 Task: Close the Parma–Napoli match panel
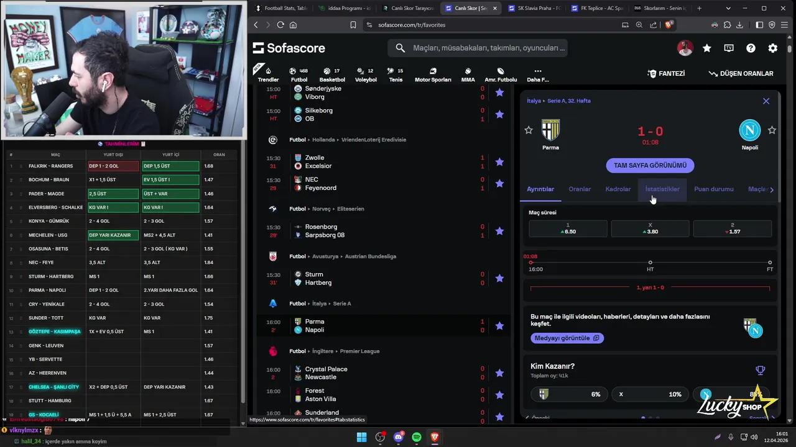tap(766, 101)
